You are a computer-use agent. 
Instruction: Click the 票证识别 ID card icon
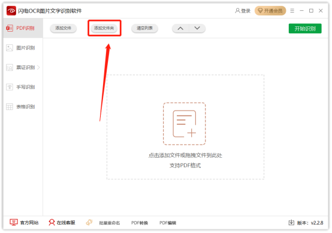(10, 68)
